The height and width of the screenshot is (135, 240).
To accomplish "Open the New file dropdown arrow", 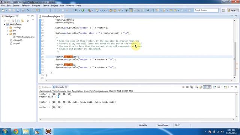I will pyautogui.click(x=6, y=10).
